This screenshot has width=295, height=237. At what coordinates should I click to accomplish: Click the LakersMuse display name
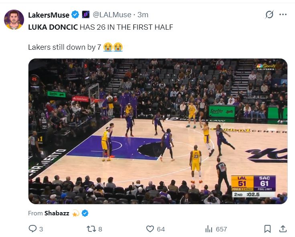point(48,15)
